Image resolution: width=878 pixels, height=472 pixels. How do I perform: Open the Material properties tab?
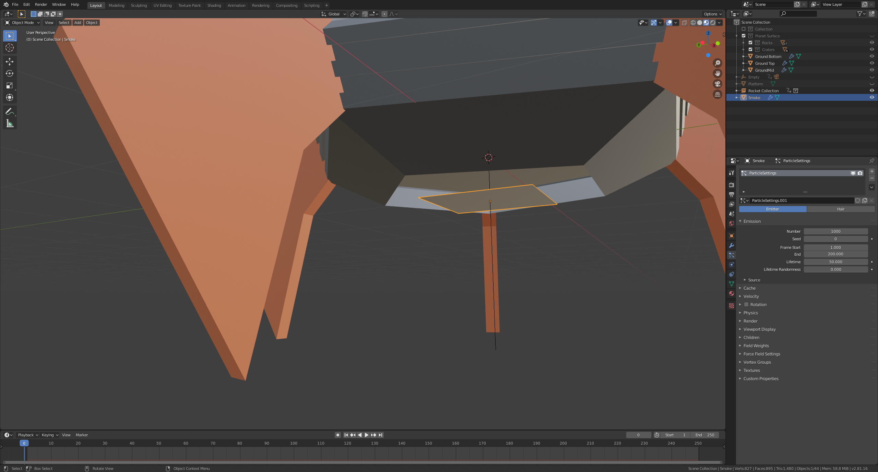732,293
